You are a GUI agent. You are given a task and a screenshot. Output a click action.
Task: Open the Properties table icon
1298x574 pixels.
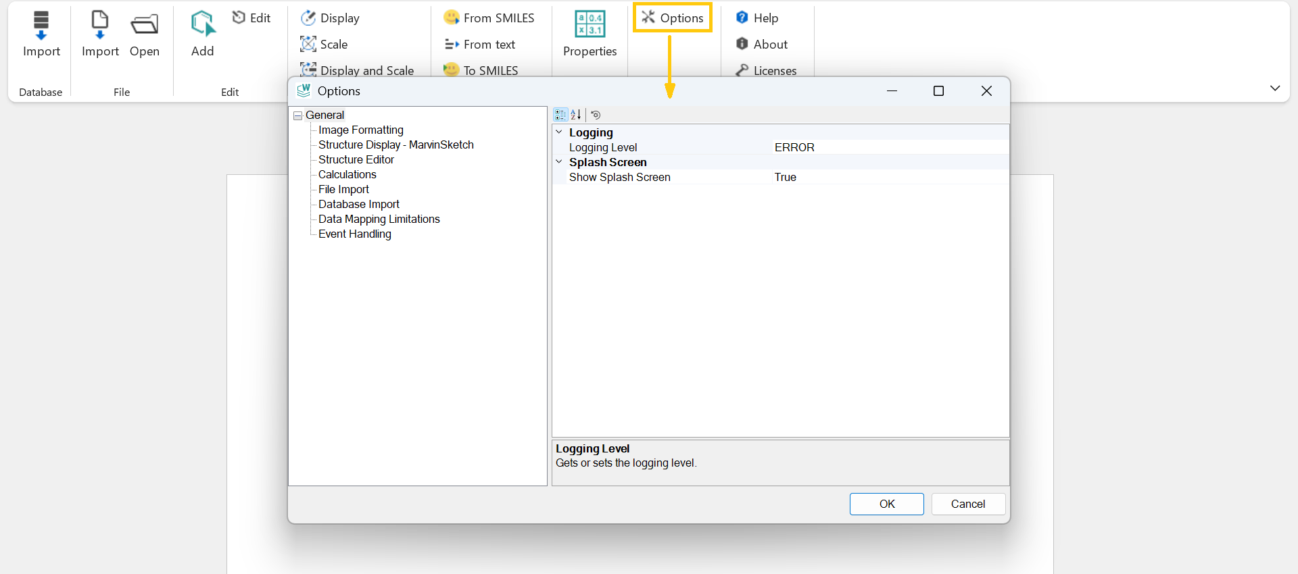pyautogui.click(x=590, y=24)
